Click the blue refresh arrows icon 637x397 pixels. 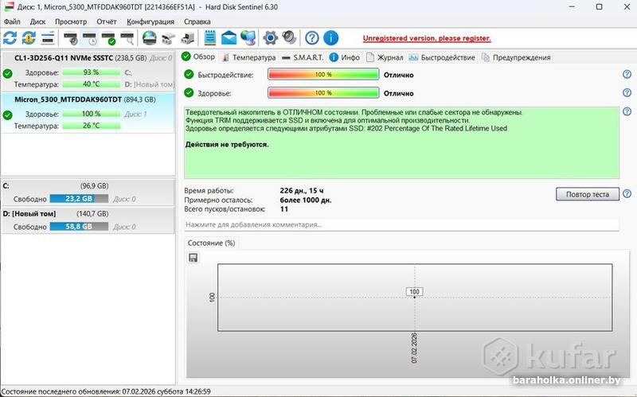10,38
